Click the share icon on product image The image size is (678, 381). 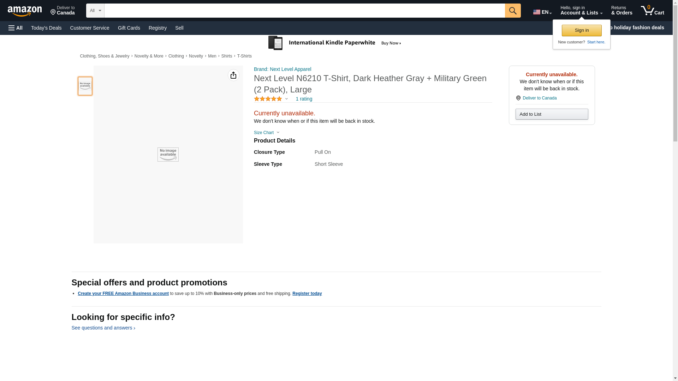(233, 75)
